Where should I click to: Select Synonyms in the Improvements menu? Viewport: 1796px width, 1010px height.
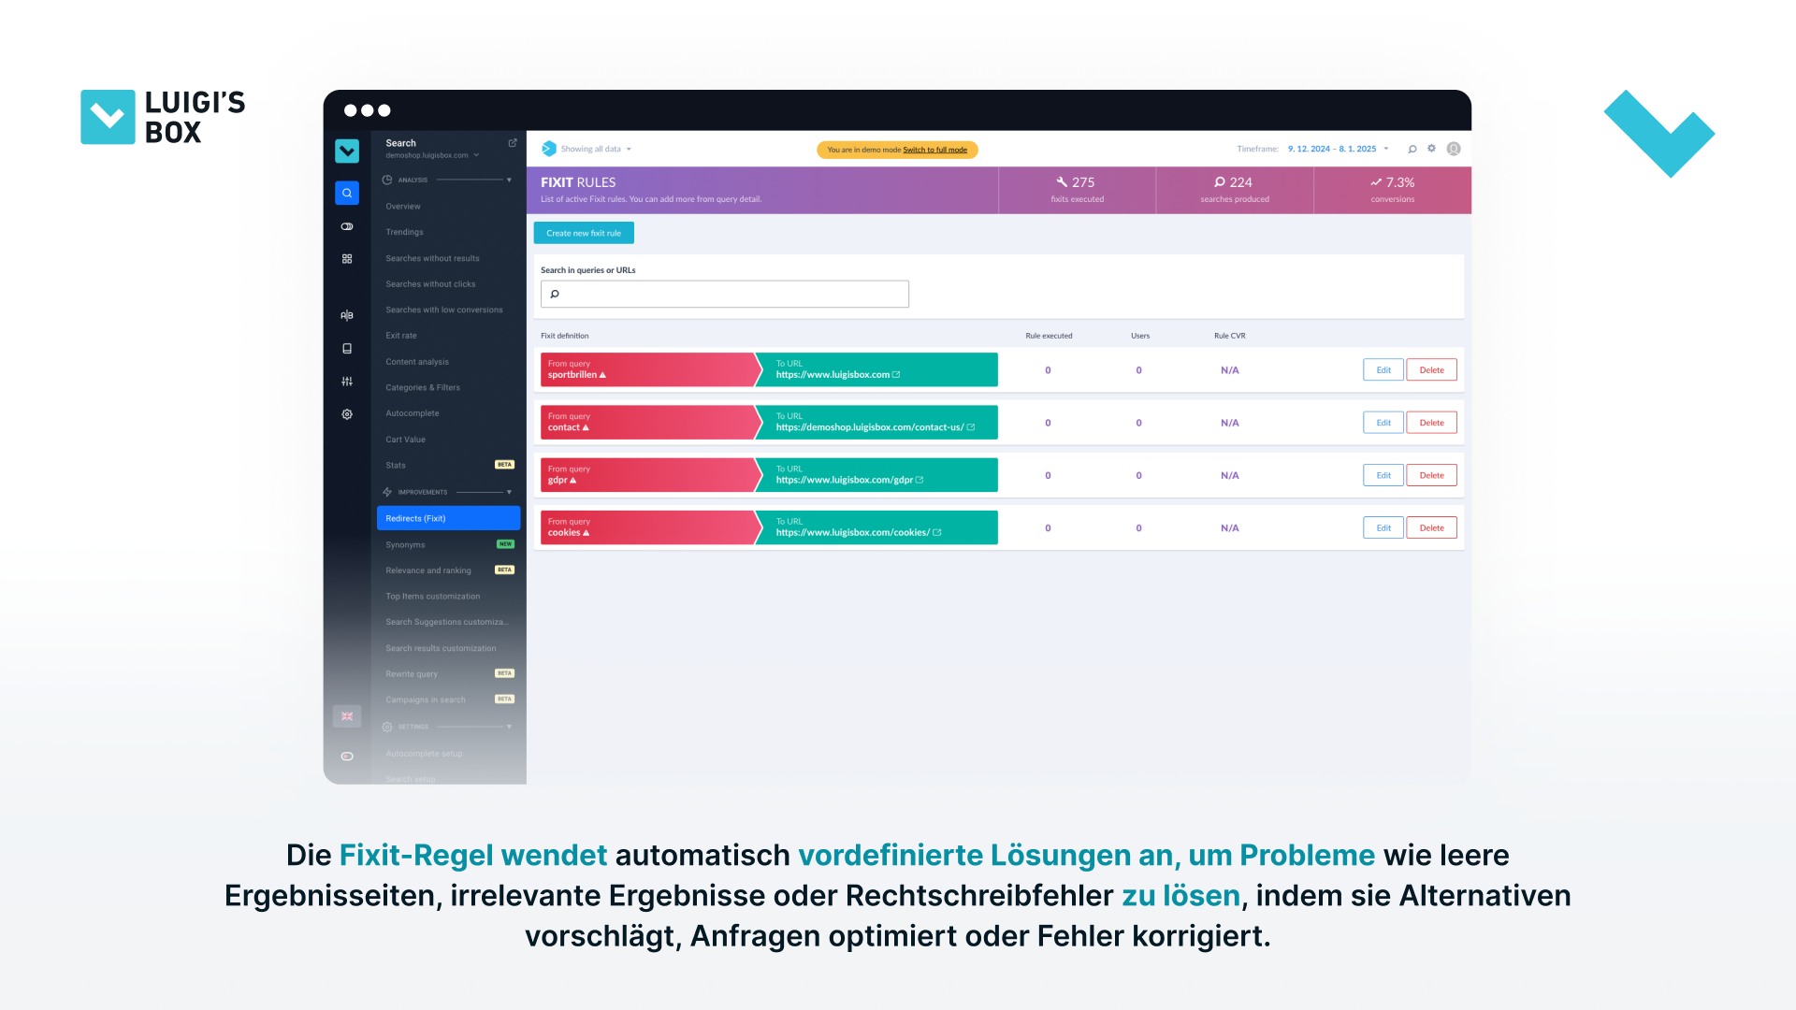coord(405,544)
